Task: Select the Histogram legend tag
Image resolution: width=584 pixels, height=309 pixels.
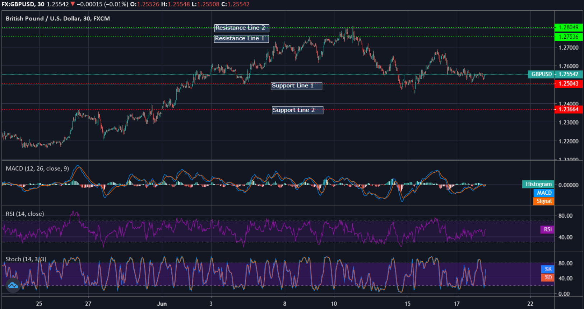Action: pyautogui.click(x=538, y=184)
